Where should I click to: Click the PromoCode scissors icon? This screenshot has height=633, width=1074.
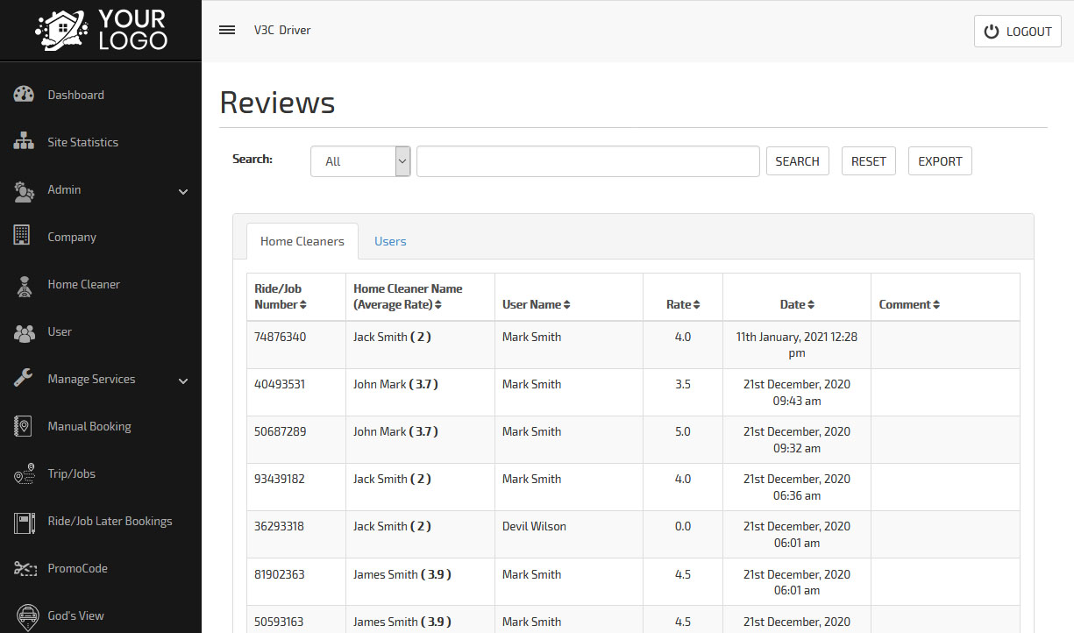point(24,568)
